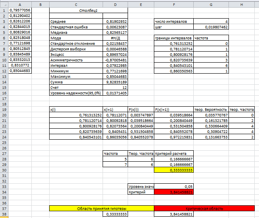Select red Критическая область cell
Viewport: 259px width, 218px height.
(204, 209)
